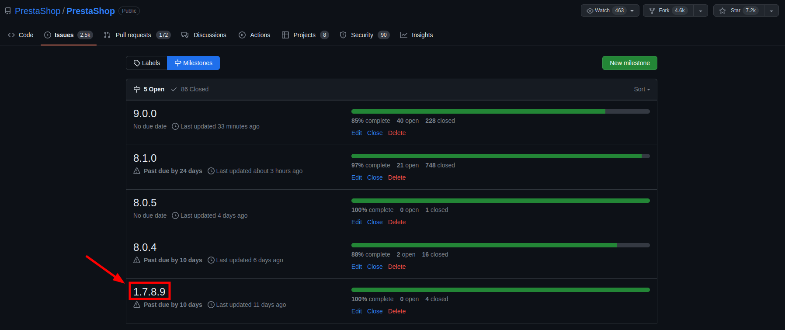Viewport: 785px width, 330px height.
Task: Close the 8.1.0 milestone
Action: [x=375, y=177]
